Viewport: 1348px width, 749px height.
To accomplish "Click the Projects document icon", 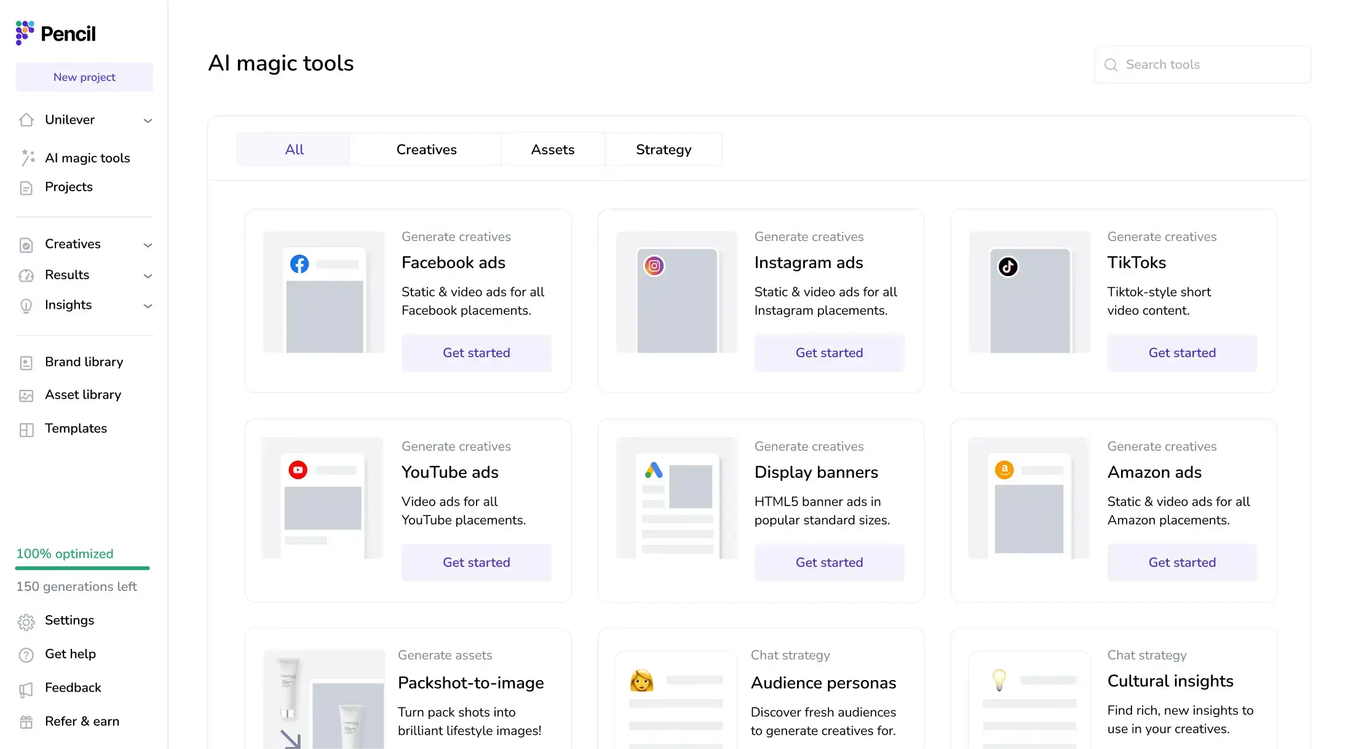I will tap(26, 188).
